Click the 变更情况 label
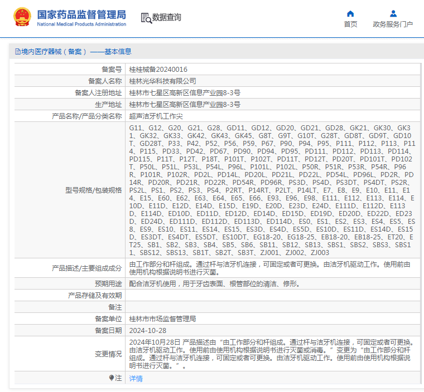This screenshot has width=424, height=392. (108, 354)
